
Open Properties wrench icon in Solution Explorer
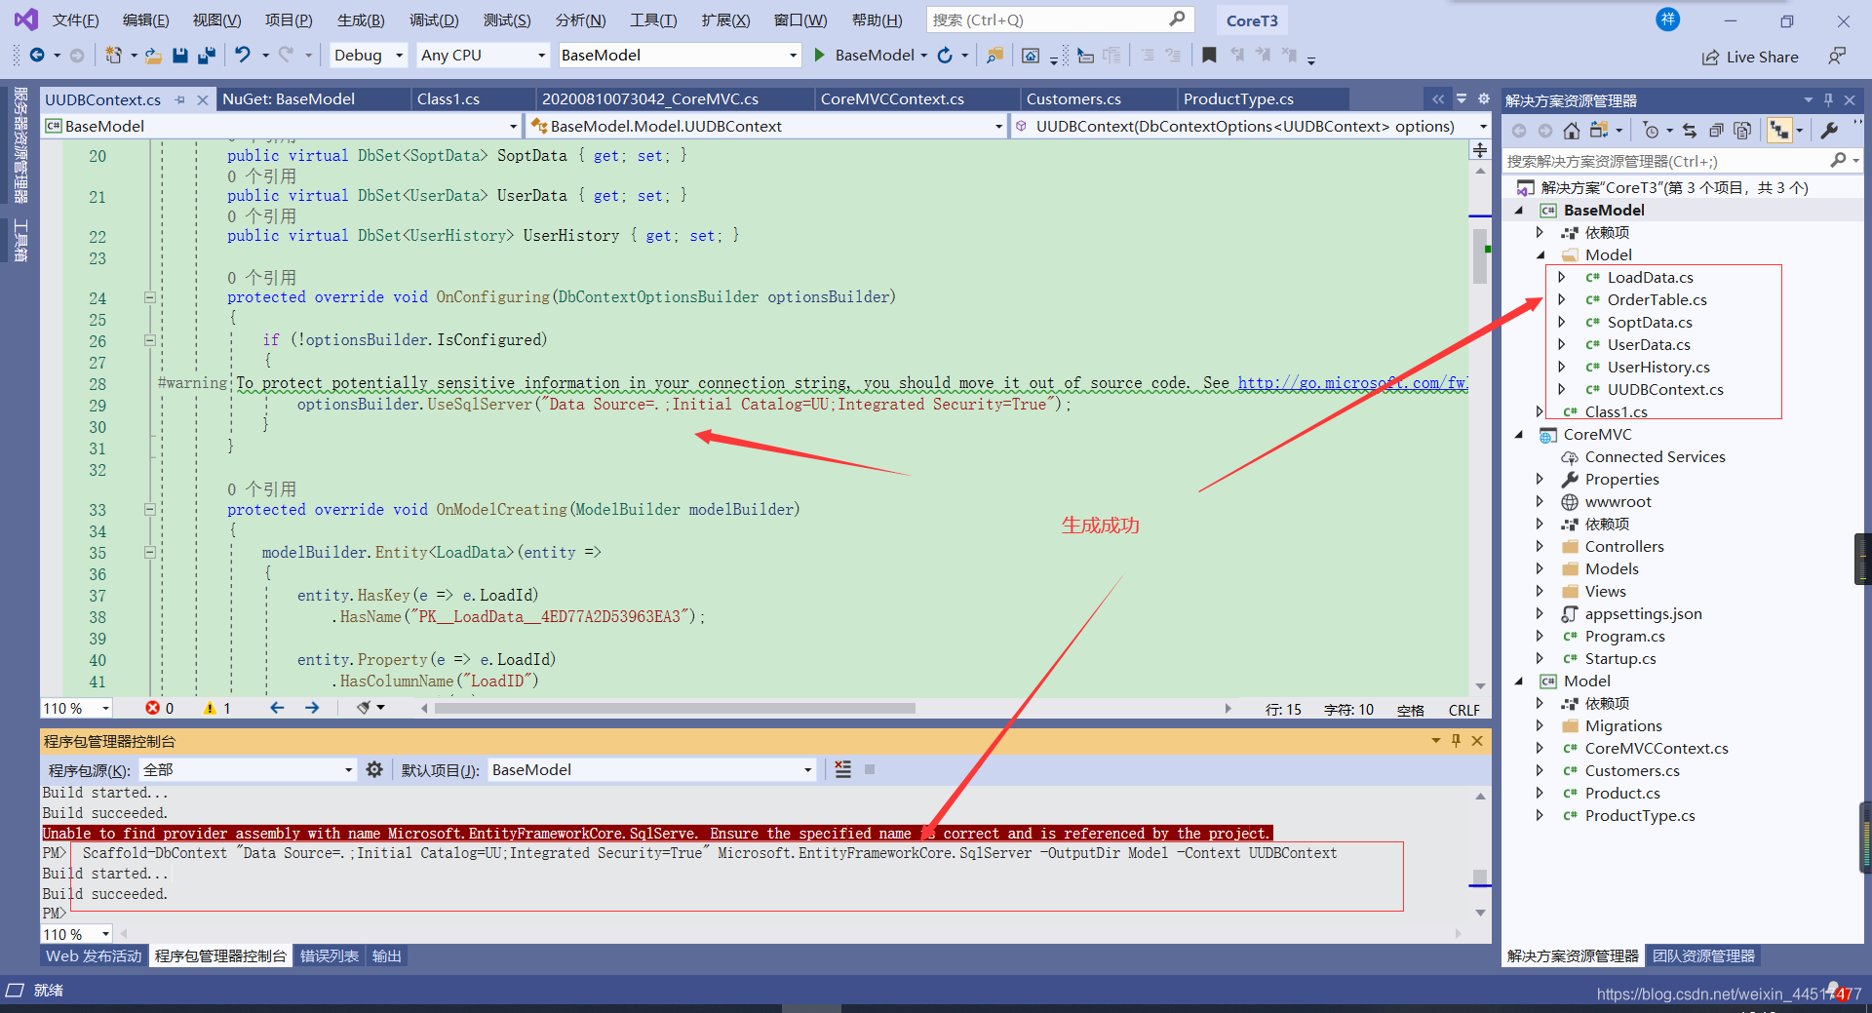tap(1829, 130)
